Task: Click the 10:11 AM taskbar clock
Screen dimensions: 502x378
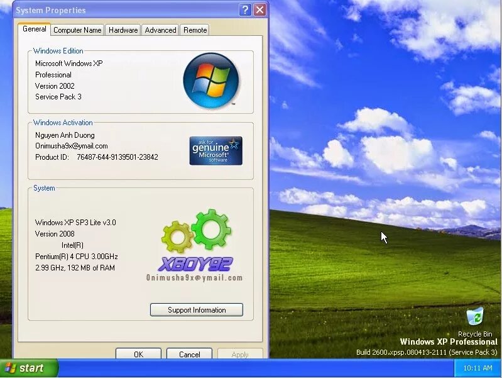Action: tap(477, 368)
